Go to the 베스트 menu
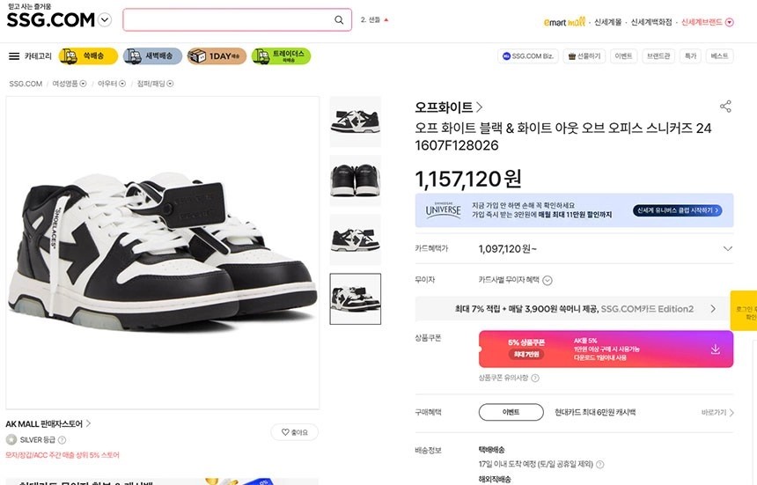Image resolution: width=757 pixels, height=485 pixels. 719,56
